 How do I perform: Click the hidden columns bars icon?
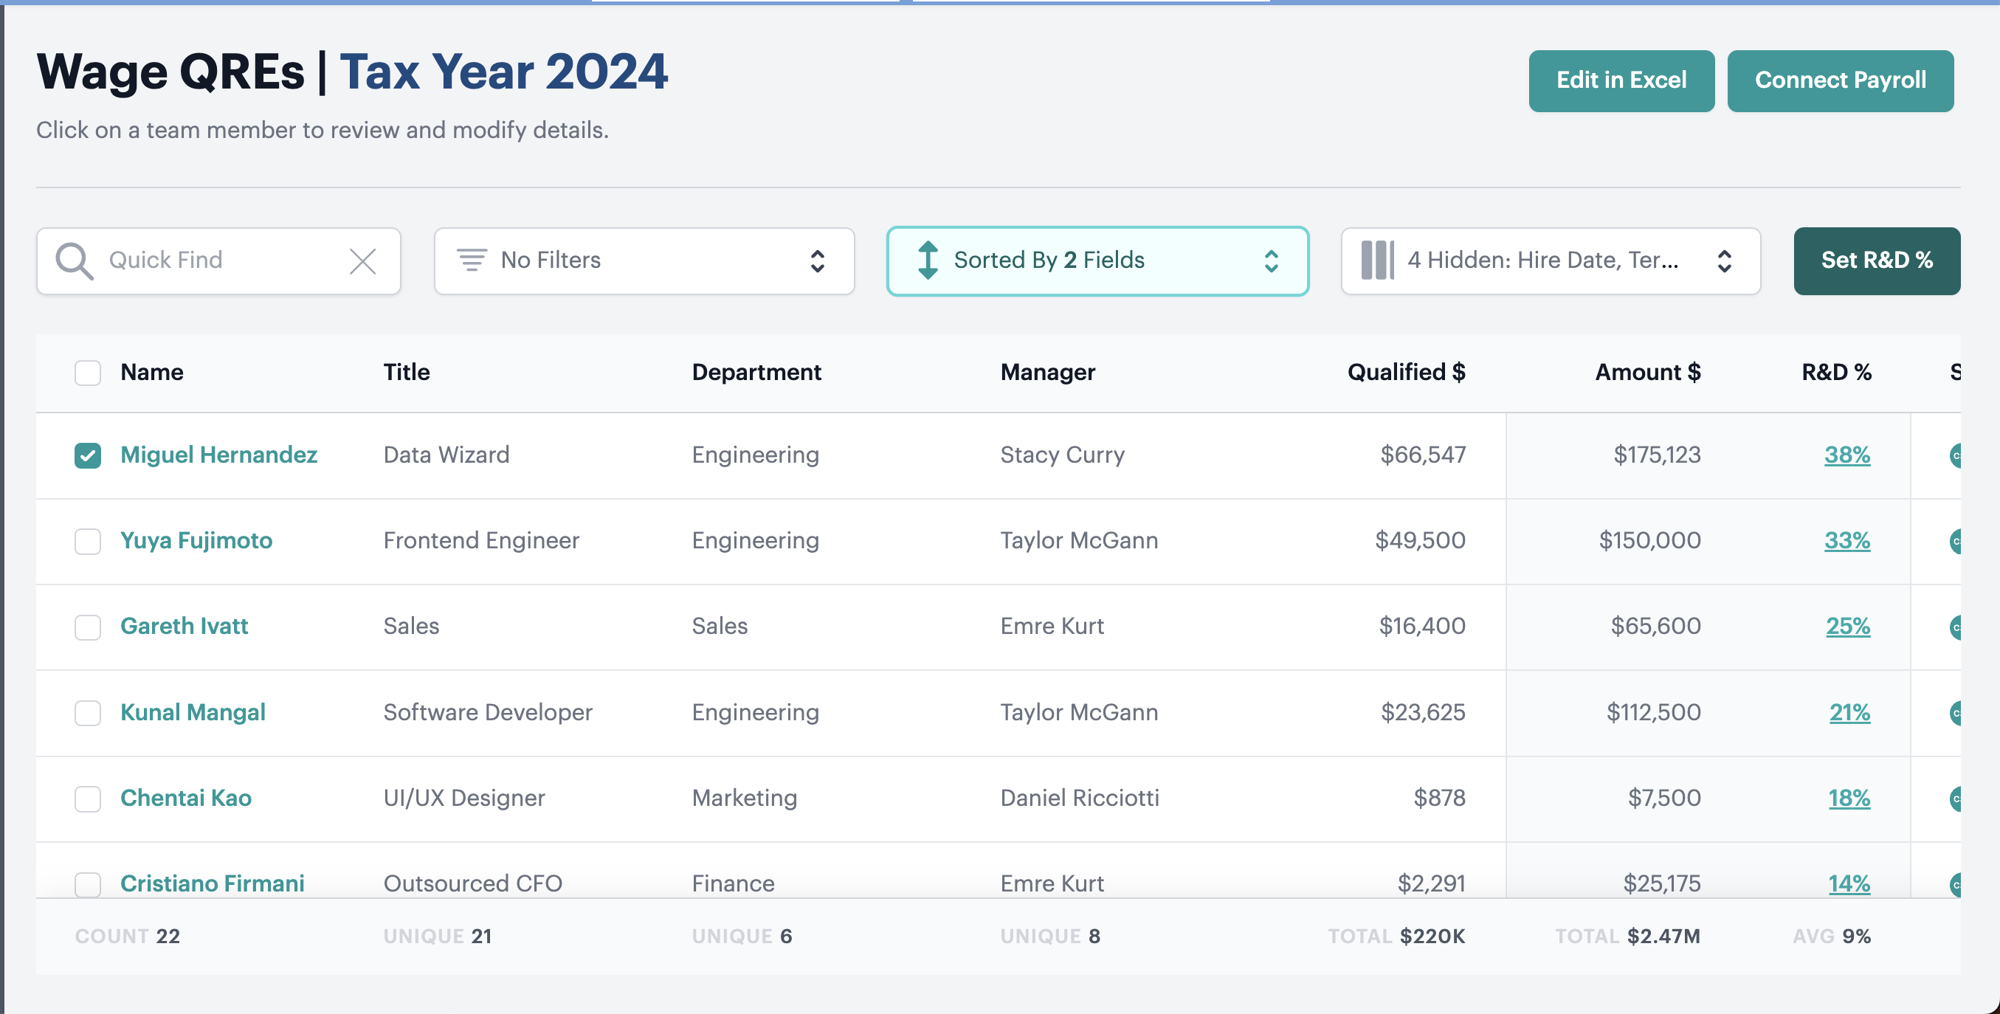pos(1377,260)
